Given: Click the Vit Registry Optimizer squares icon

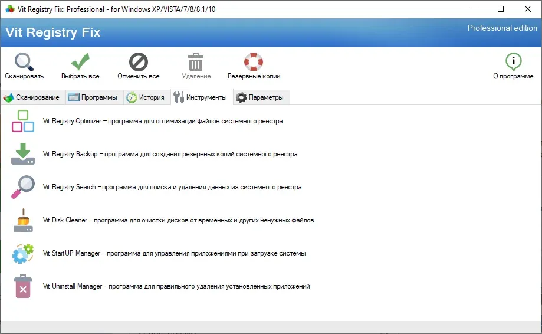Looking at the screenshot, I should pos(23,121).
